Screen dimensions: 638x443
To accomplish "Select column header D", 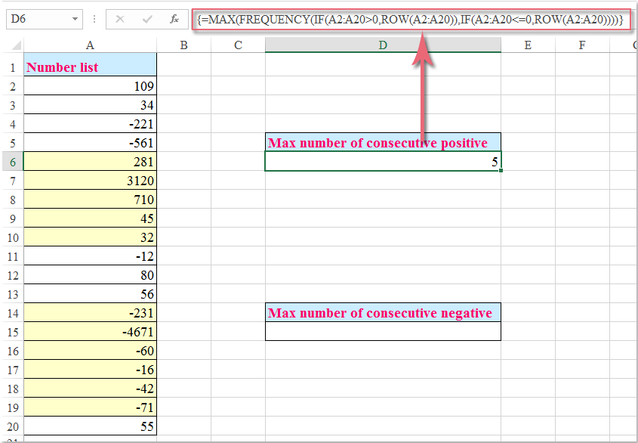I will [383, 45].
